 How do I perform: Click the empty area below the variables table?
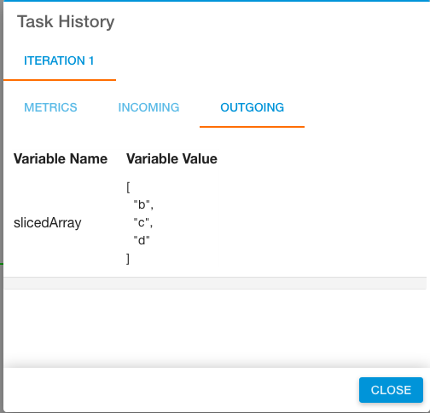coord(215,326)
